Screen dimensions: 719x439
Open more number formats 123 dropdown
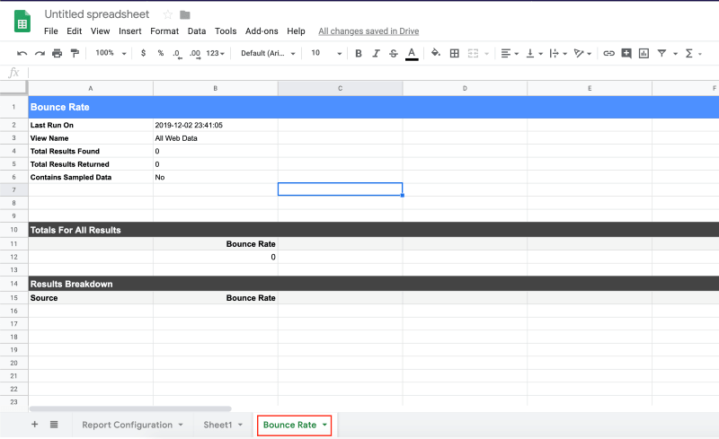(215, 53)
